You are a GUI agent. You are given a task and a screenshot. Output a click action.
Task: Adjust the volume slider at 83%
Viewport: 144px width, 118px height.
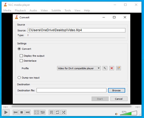coord(128,113)
